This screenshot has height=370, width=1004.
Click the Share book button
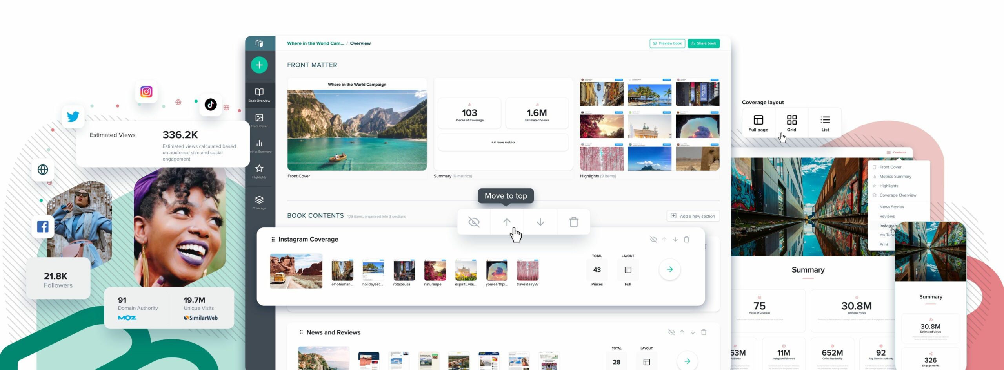point(703,43)
